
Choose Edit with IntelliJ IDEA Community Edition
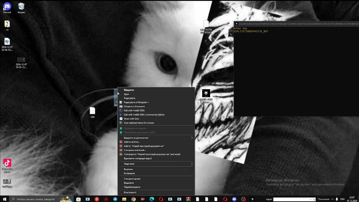(156, 115)
